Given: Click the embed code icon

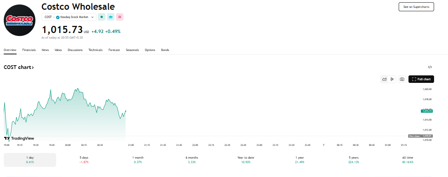Looking at the screenshot, I should (x=430, y=67).
